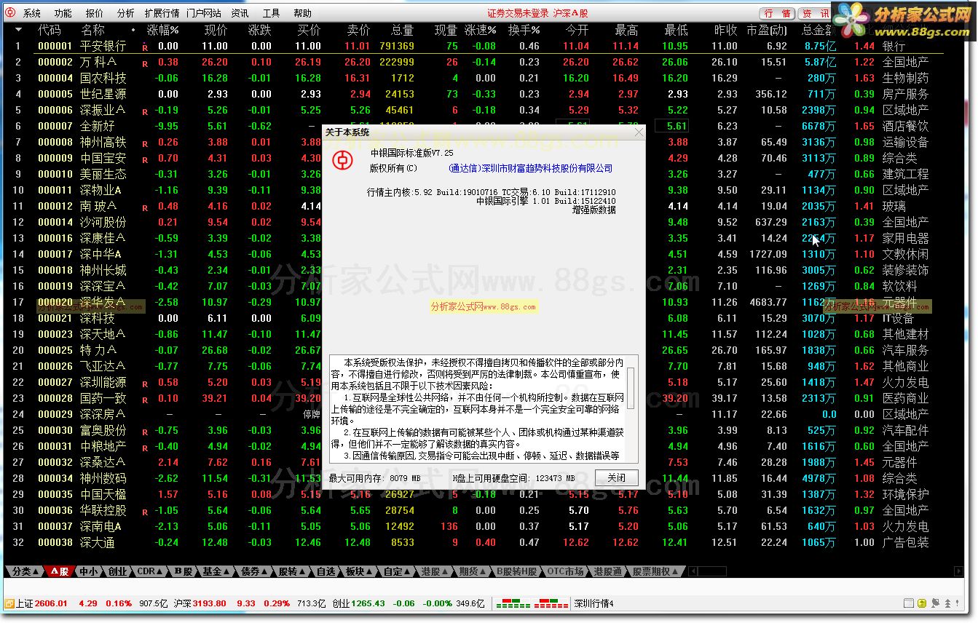Open the 工具 menu

click(271, 13)
